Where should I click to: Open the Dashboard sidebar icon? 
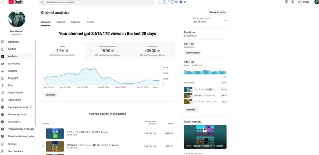point(3,42)
